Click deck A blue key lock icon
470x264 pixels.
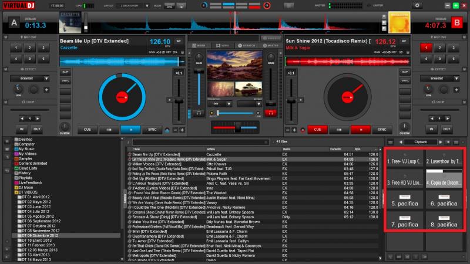(x=167, y=130)
